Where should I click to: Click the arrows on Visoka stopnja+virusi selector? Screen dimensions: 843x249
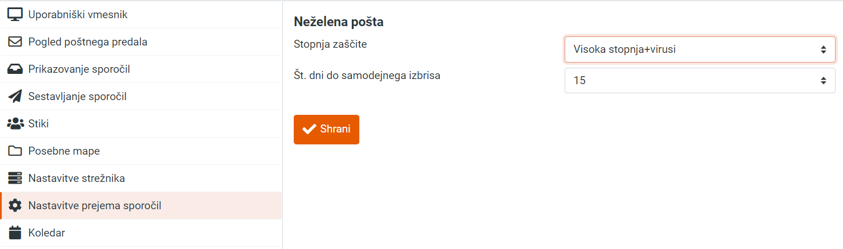(x=824, y=49)
